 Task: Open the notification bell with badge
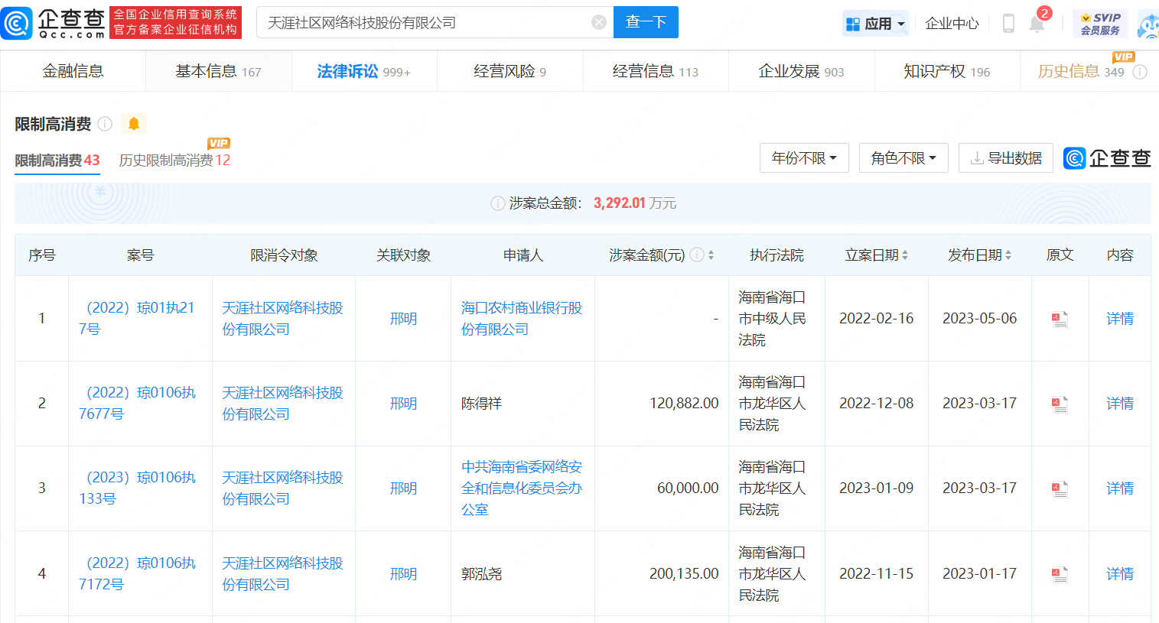point(1037,24)
